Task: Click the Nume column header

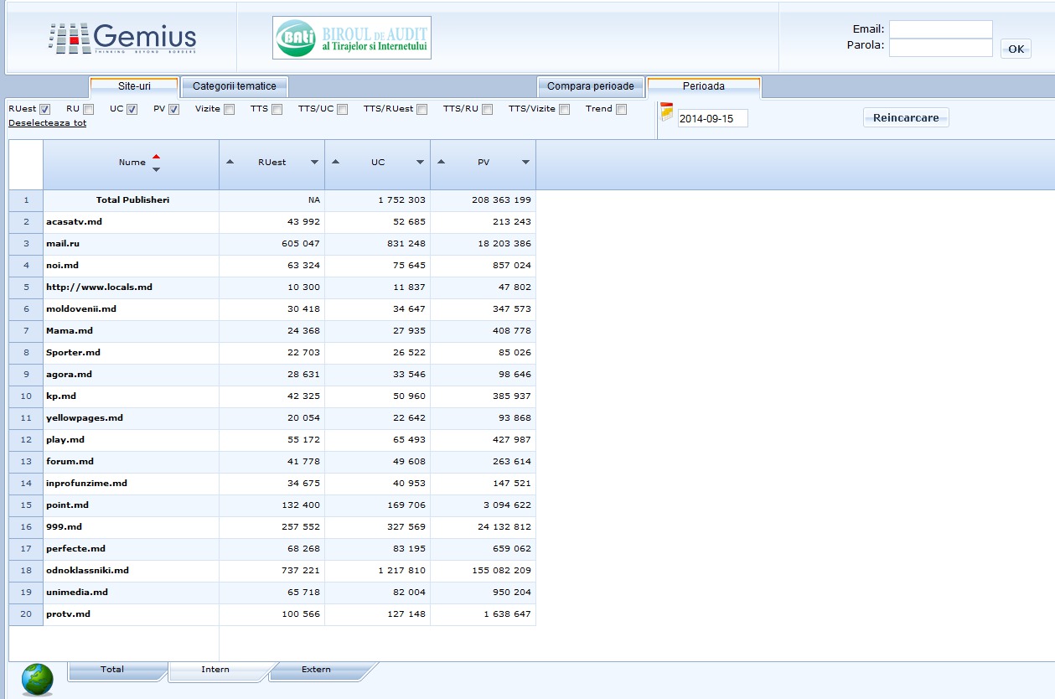Action: point(132,163)
